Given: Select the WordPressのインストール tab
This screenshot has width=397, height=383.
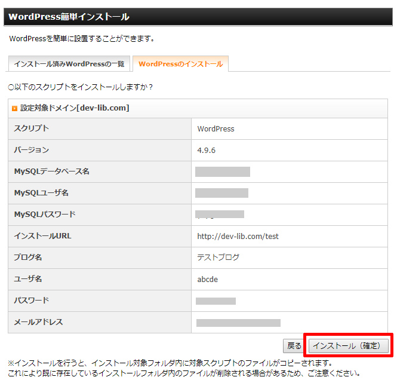Looking at the screenshot, I should tap(180, 64).
